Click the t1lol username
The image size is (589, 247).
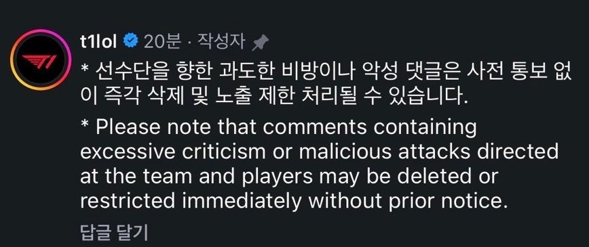(x=98, y=43)
